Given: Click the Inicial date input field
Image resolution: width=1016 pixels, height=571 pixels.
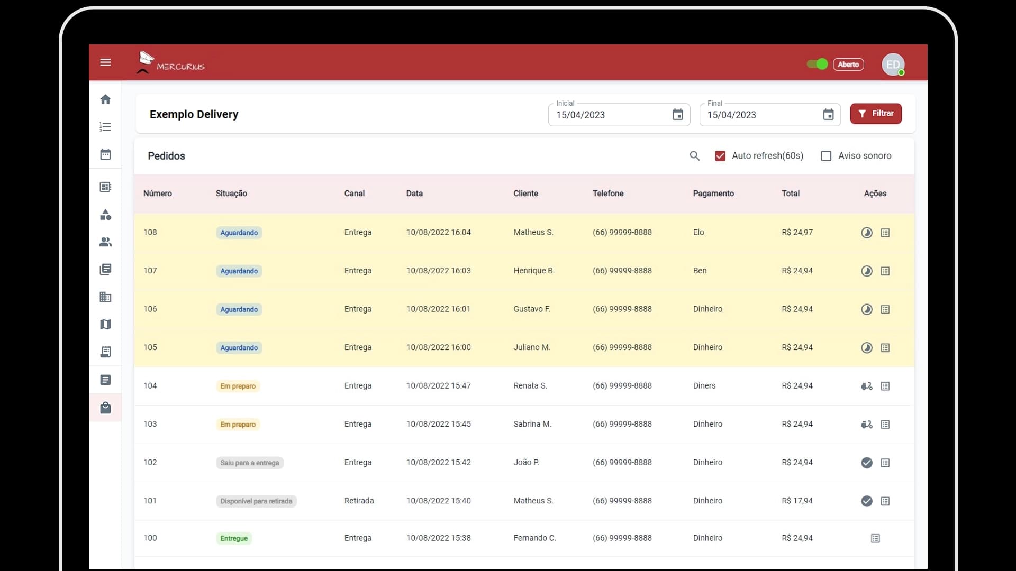Looking at the screenshot, I should 609,115.
